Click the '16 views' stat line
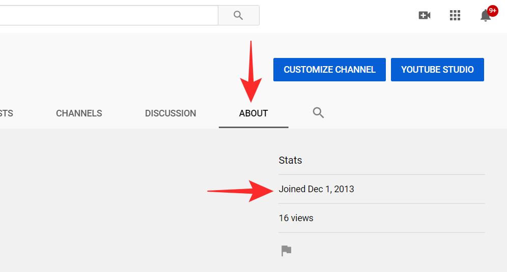This screenshot has height=272, width=507. (x=296, y=218)
